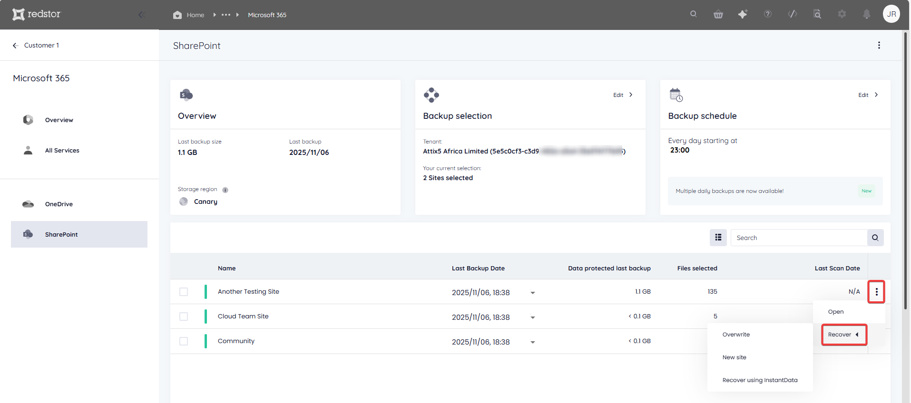The image size is (911, 403).
Task: Click the 23:00 schedule time
Action: (x=679, y=150)
